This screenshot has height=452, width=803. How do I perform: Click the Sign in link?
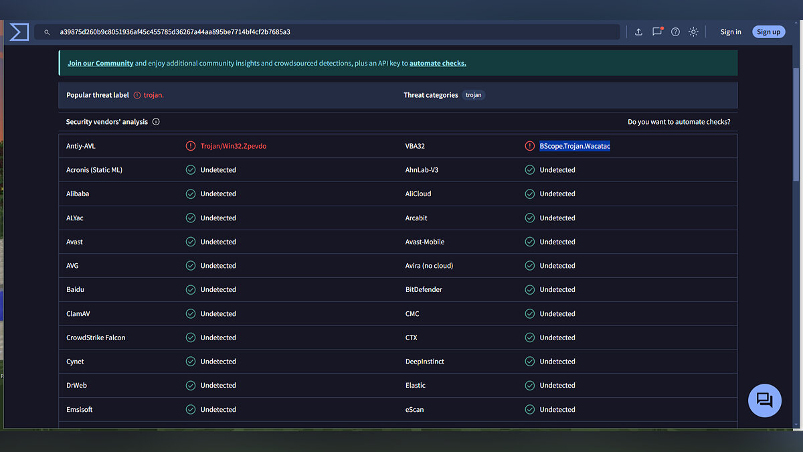(731, 32)
